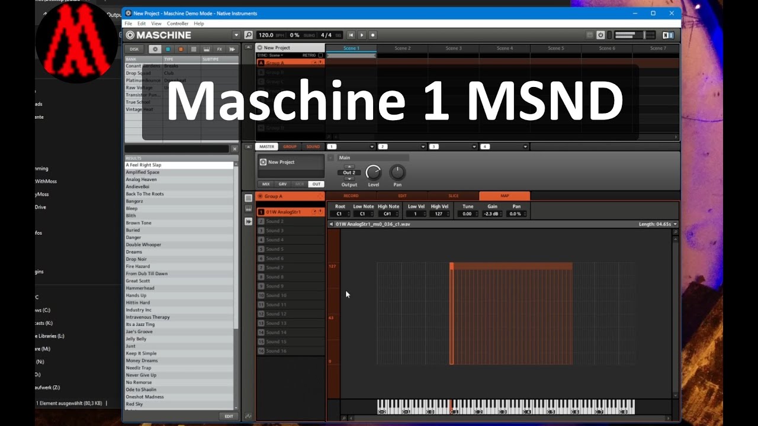Open the EDIT sample tab
The width and height of the screenshot is (758, 426).
coord(402,196)
